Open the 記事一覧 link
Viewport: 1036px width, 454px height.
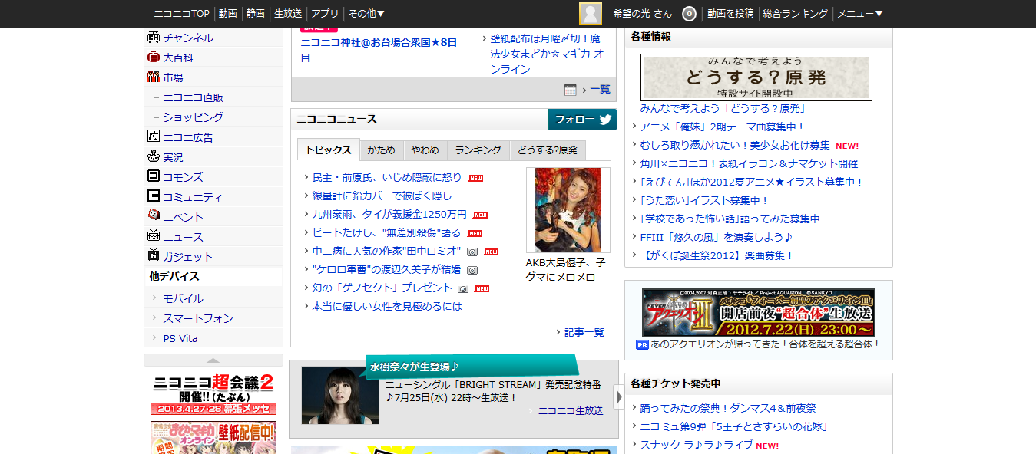point(584,332)
